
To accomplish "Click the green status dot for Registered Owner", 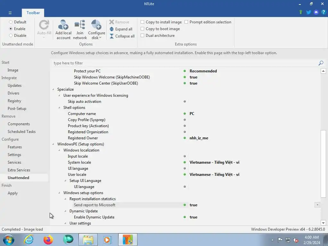I will click(184, 138).
